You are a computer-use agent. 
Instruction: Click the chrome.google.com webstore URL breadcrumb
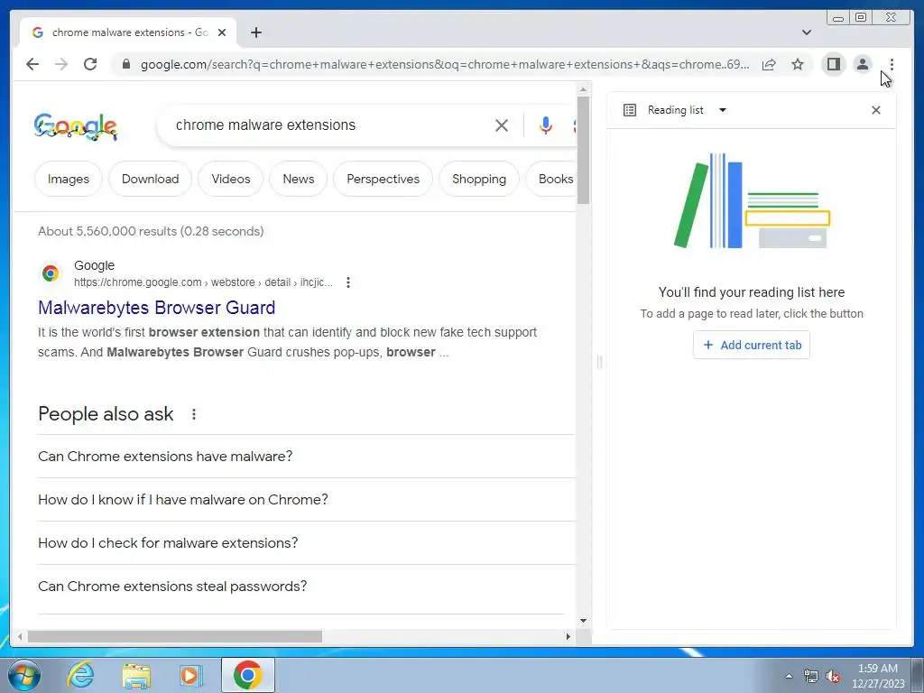(x=203, y=282)
